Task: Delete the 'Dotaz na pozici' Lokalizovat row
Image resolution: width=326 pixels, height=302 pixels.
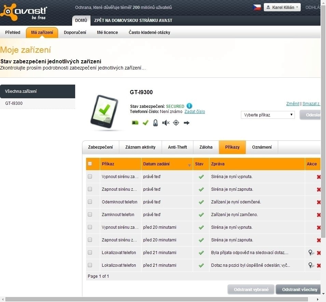Action: 318,266
